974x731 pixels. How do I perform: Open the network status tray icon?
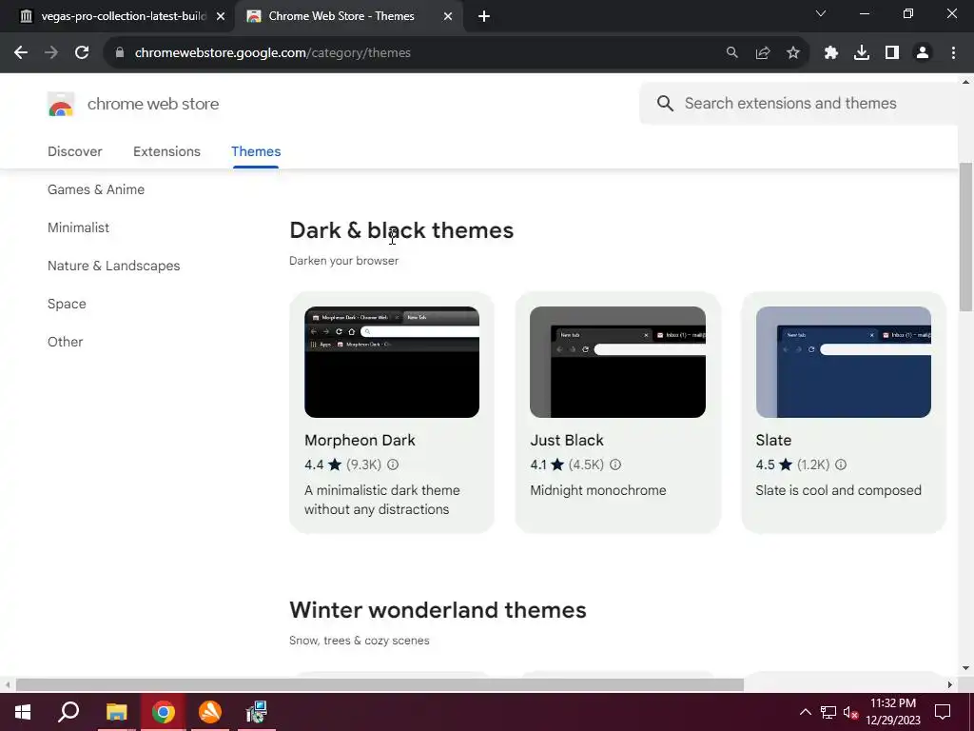click(828, 712)
